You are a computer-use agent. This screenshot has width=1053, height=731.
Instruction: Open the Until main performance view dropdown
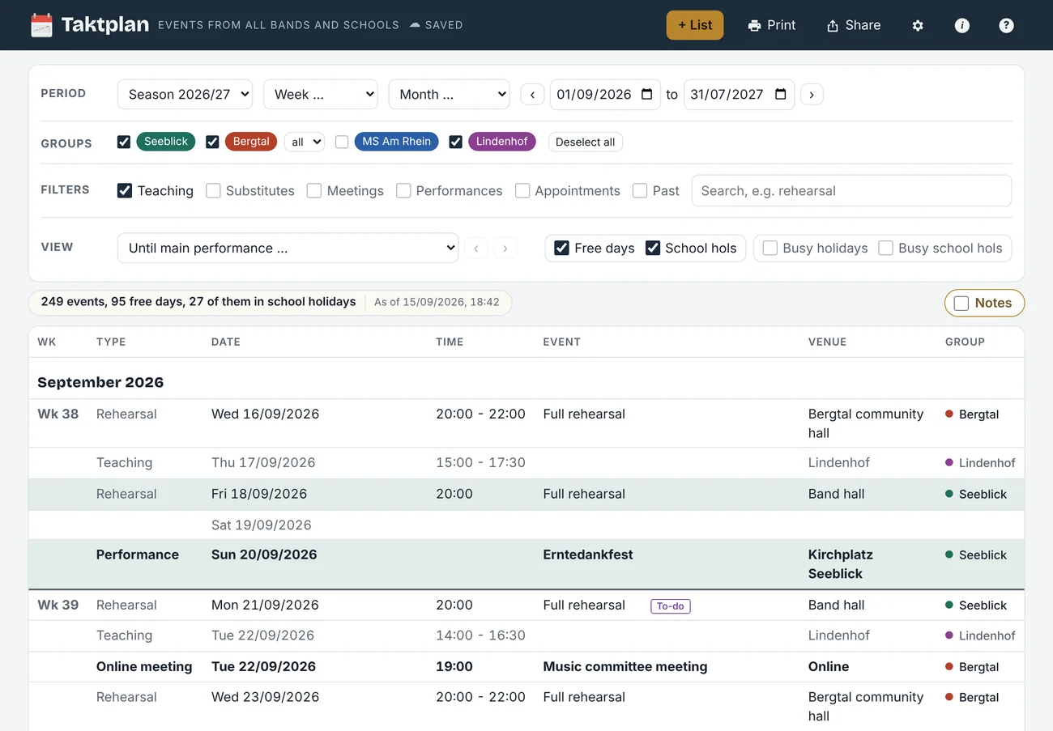288,248
